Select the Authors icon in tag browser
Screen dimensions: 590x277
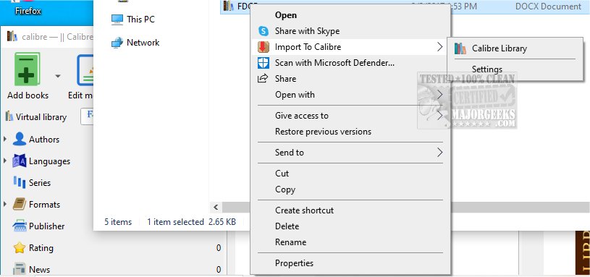click(x=20, y=139)
